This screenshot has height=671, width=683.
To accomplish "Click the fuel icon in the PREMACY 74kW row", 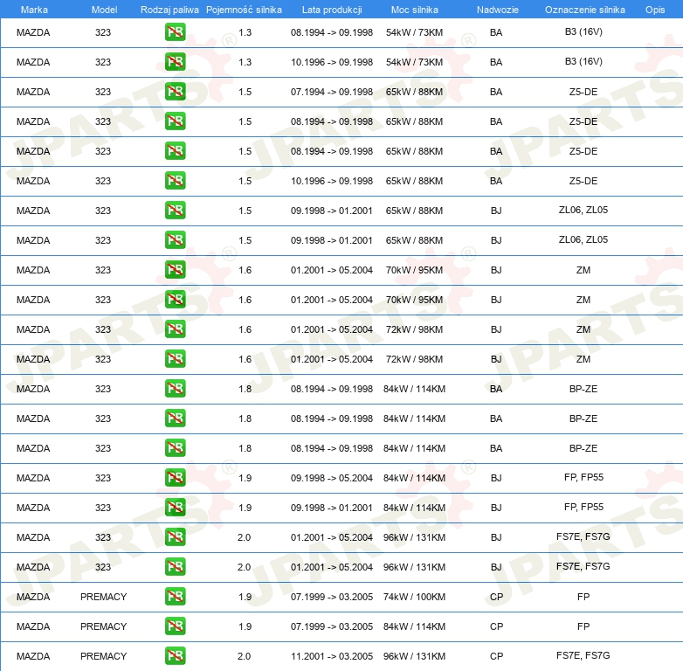I will point(175,596).
